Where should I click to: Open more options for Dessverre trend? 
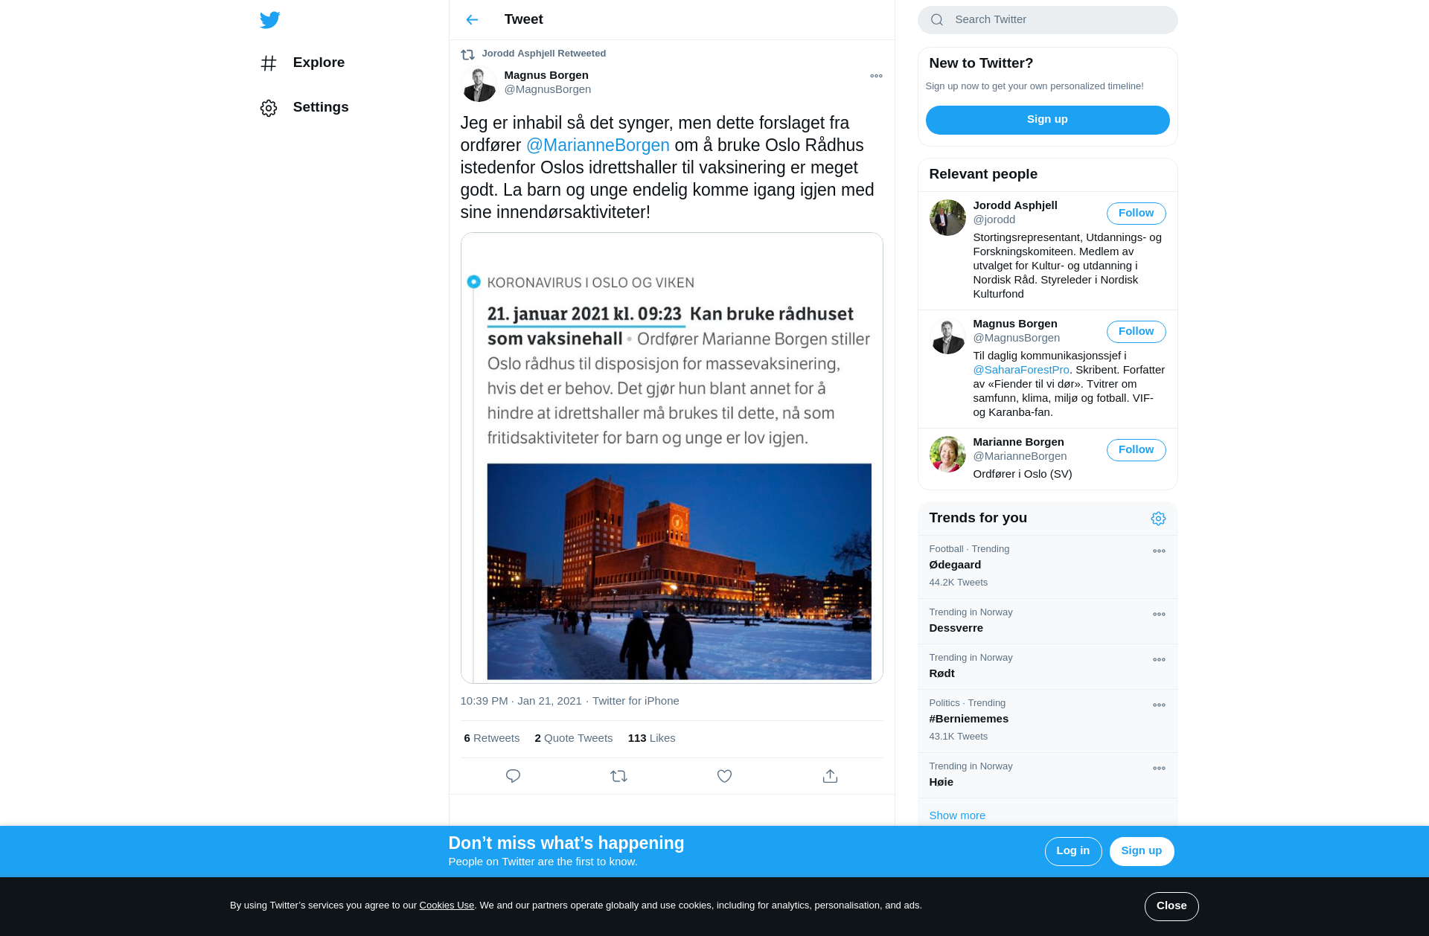click(x=1159, y=615)
